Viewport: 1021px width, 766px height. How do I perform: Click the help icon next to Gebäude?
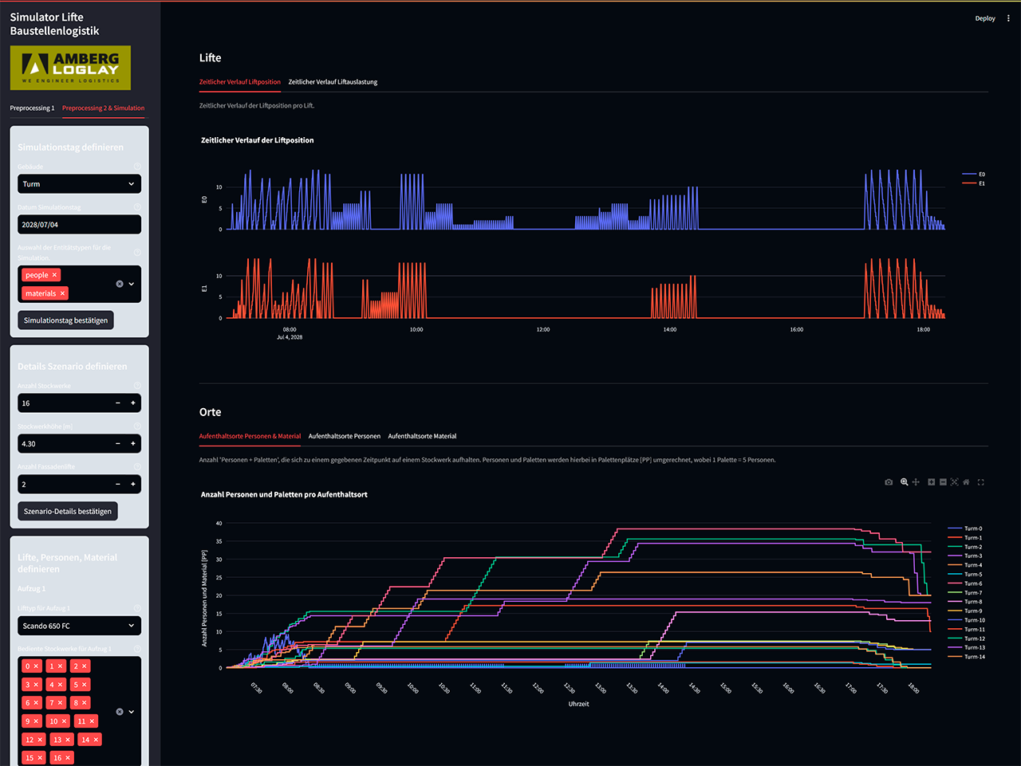pos(137,167)
